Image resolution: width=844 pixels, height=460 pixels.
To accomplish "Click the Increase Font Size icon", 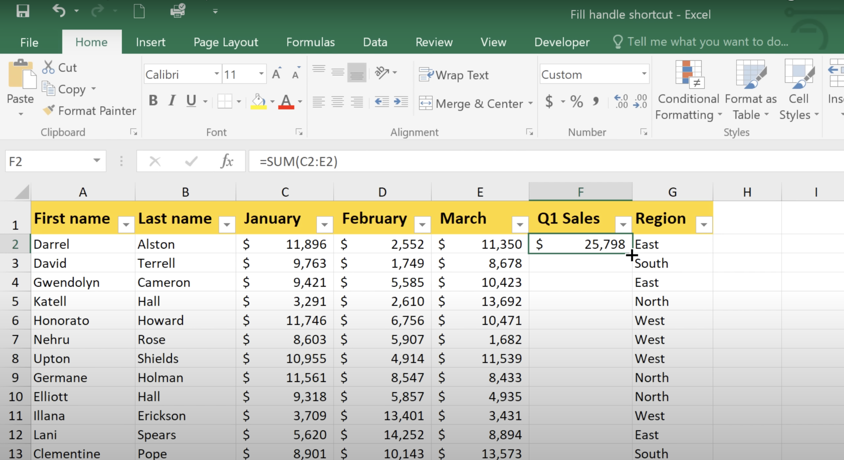I will tap(276, 74).
